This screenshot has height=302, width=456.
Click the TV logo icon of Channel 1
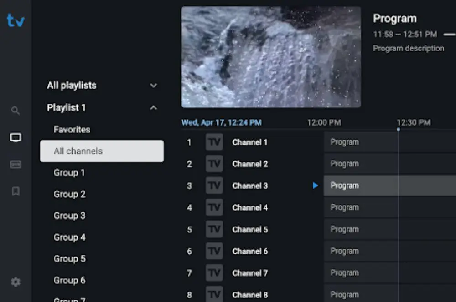pyautogui.click(x=214, y=142)
